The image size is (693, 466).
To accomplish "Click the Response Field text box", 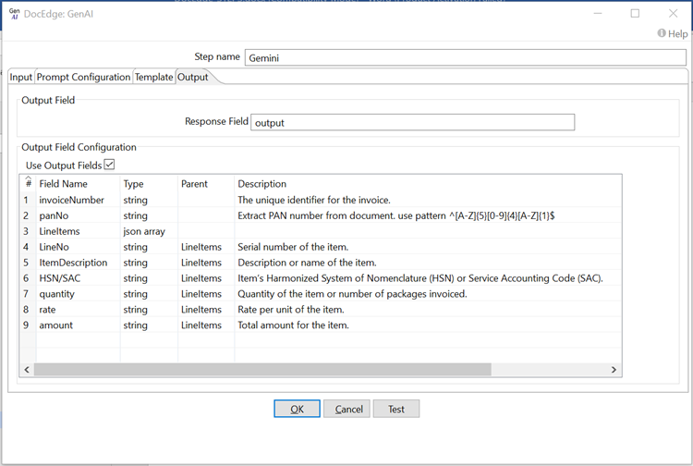I will click(412, 122).
